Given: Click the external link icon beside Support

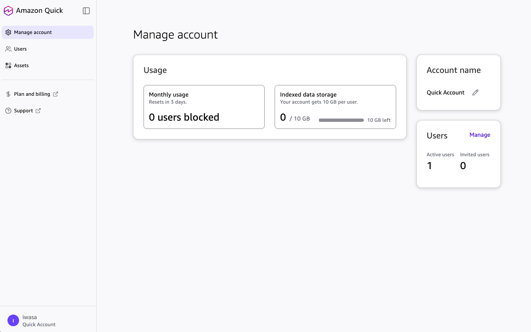Looking at the screenshot, I should pos(38,111).
